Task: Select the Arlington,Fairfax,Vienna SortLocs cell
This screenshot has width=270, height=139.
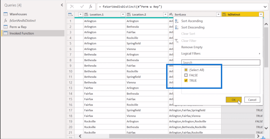Action: 195,116
